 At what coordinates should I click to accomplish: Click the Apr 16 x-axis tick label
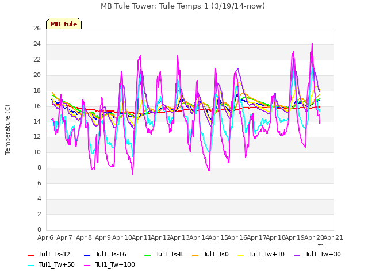coord(237,237)
